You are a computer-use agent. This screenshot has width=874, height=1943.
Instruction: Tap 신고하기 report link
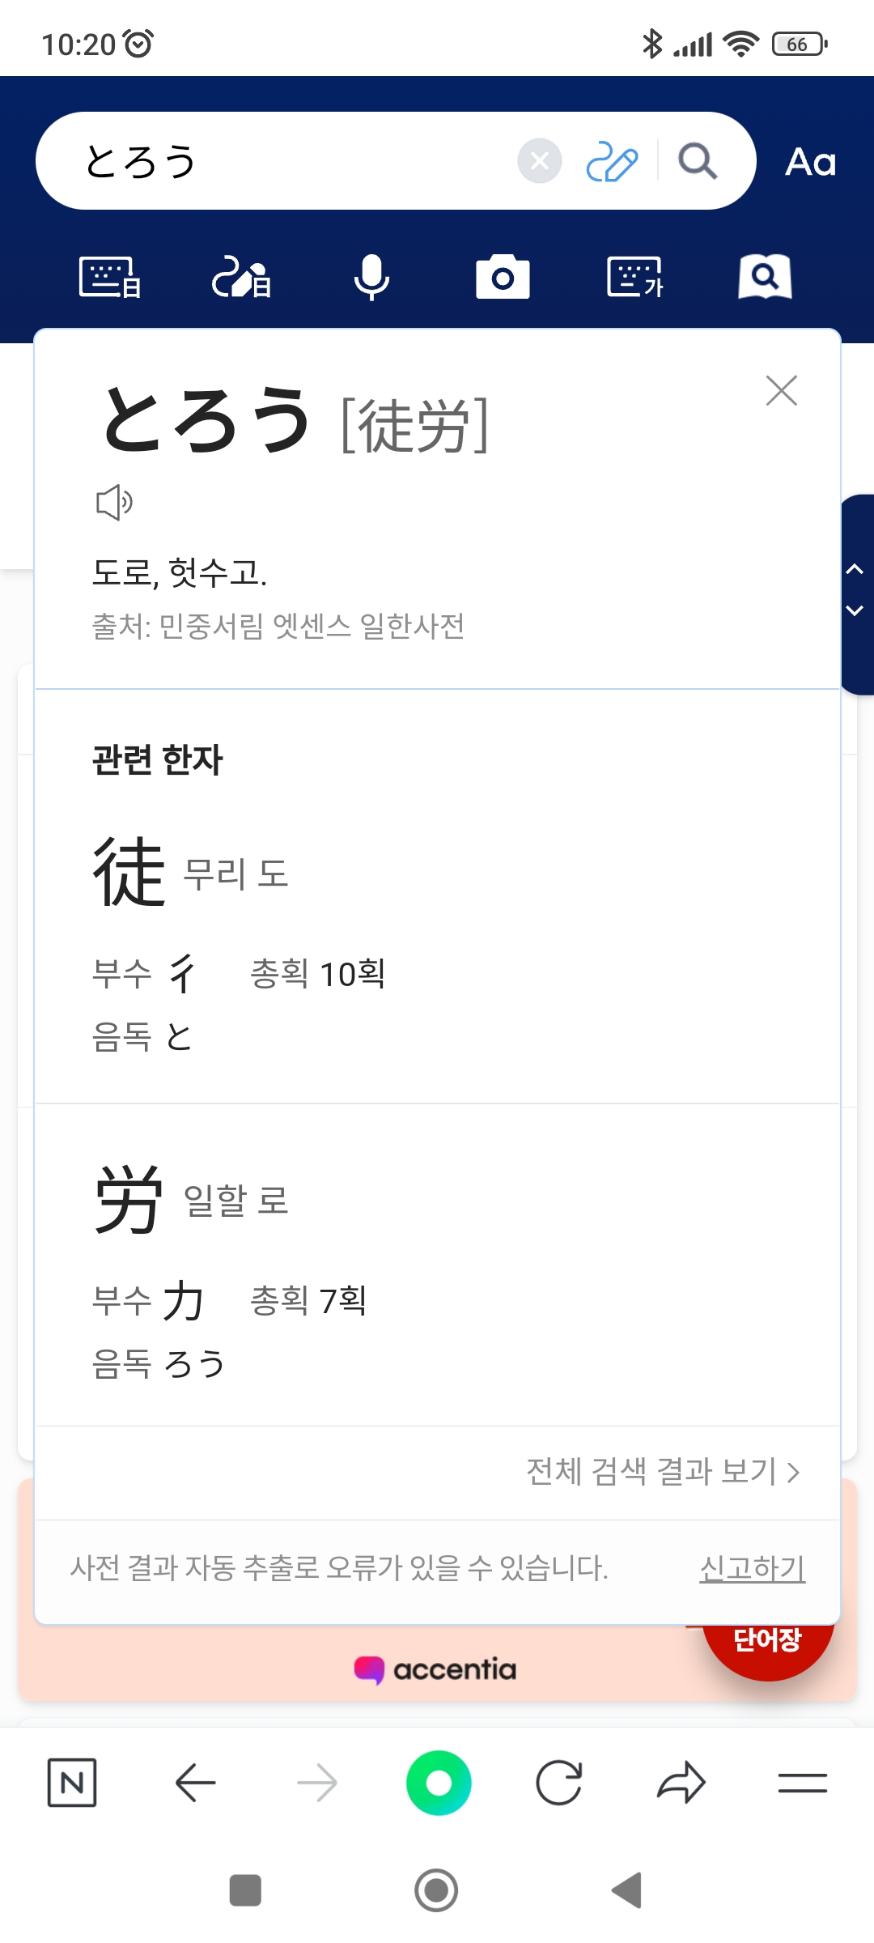pos(752,1568)
